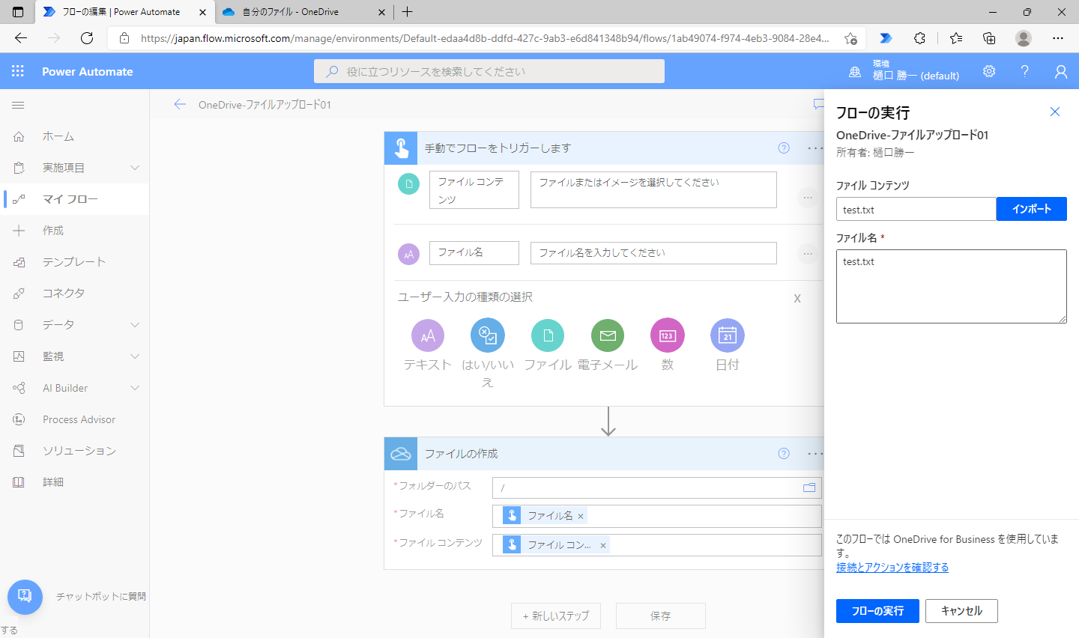Open the manual trigger card ellipsis menu
Screen dimensions: 1079x638
tap(815, 148)
